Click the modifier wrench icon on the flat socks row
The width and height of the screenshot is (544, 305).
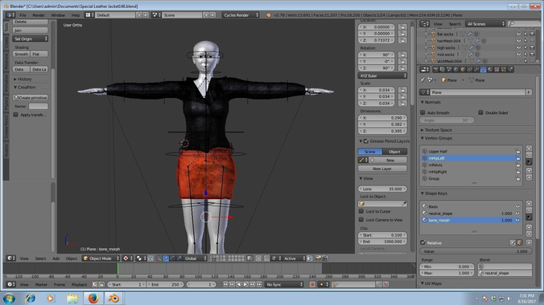(469, 34)
